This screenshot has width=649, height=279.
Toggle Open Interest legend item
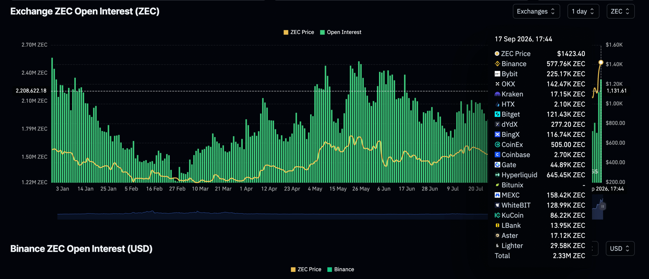(x=341, y=32)
